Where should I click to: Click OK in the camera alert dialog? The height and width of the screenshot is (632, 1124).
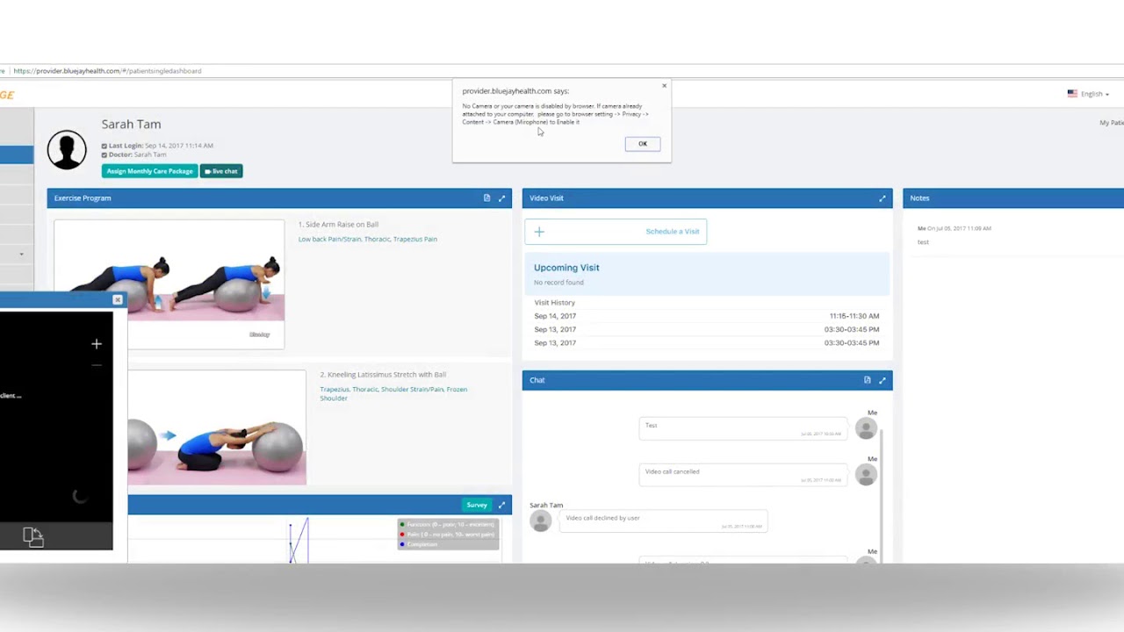643,144
